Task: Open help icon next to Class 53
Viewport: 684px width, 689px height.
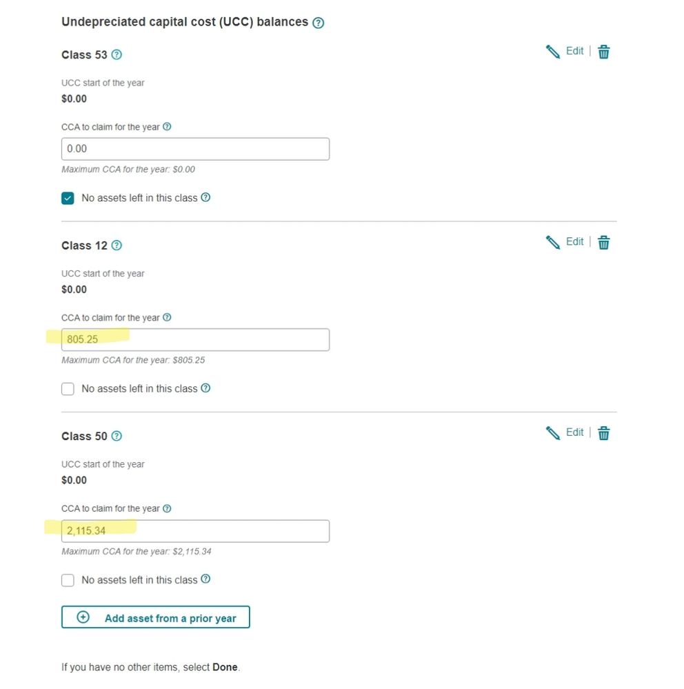Action: (x=117, y=54)
